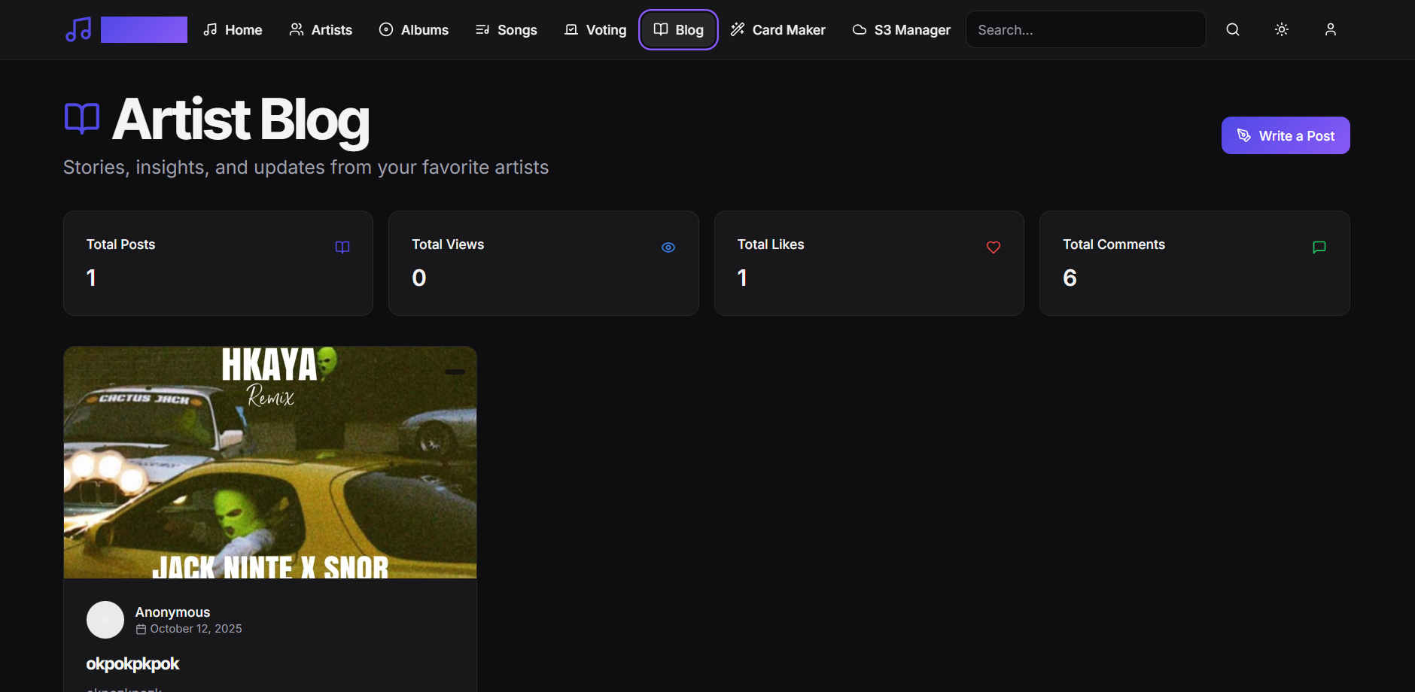Click the calendar icon beside the post date

(141, 629)
